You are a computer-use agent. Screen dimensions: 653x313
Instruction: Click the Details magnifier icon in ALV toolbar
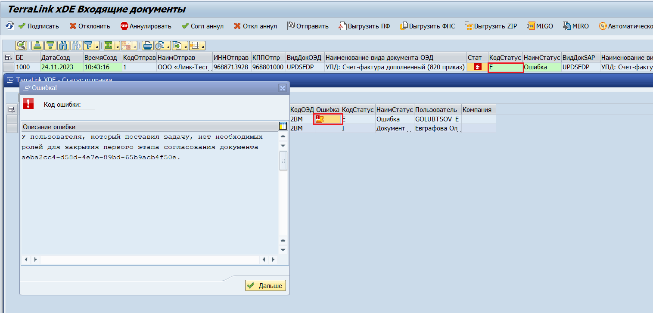coord(22,45)
